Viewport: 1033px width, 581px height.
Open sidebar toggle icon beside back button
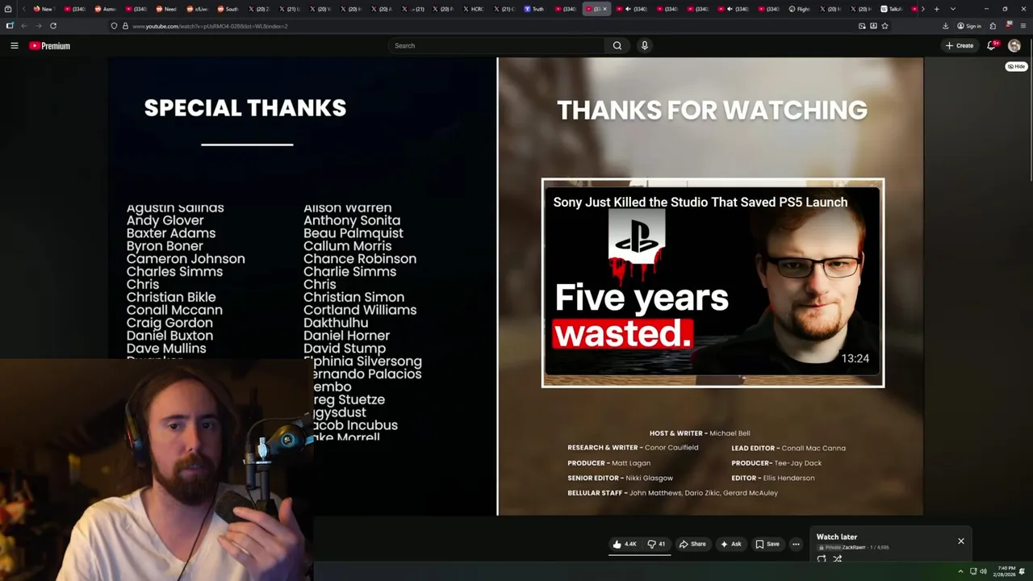[10, 26]
